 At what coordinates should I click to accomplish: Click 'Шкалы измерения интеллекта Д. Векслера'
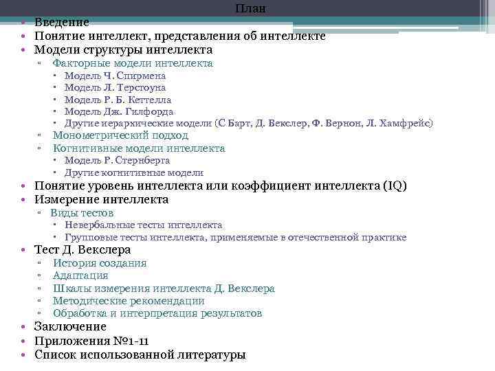tap(164, 289)
